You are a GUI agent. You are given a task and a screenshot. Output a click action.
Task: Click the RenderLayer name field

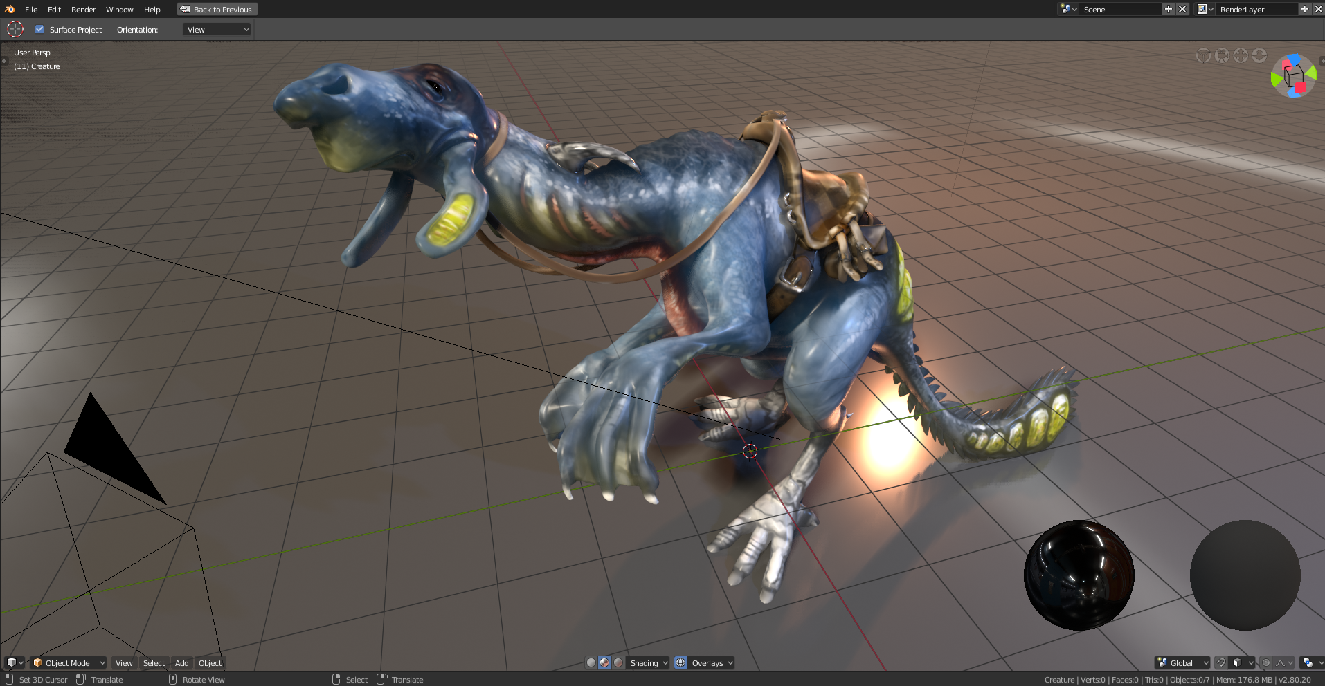(x=1256, y=9)
